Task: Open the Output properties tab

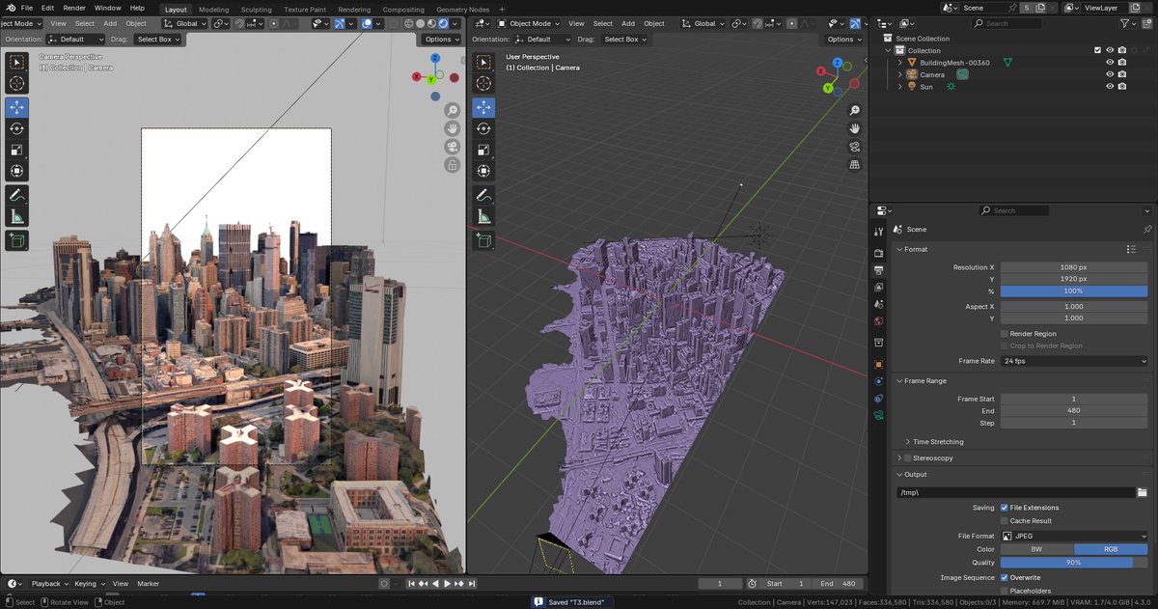Action: point(879,271)
